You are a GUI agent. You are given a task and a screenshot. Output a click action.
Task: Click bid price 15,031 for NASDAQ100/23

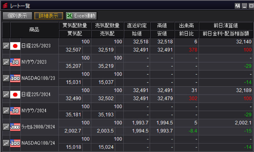point(73,82)
